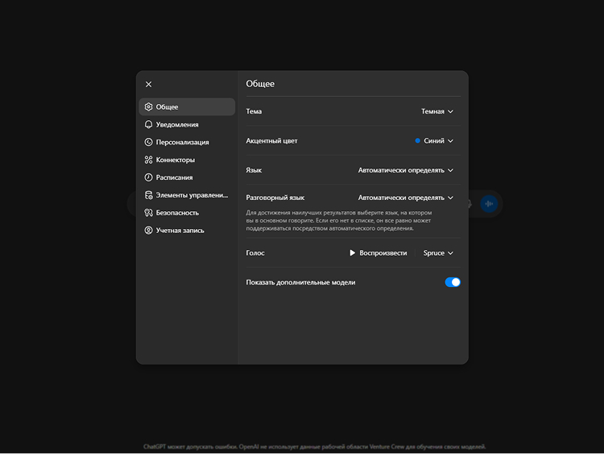The image size is (604, 454).
Task: Open the Spruce voice dropdown
Action: click(x=438, y=253)
